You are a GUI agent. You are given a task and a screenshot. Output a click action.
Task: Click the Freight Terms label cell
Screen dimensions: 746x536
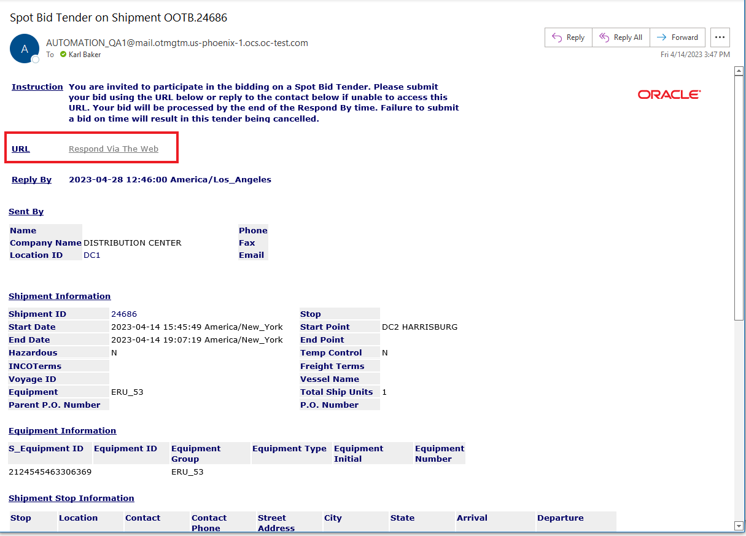coord(340,366)
